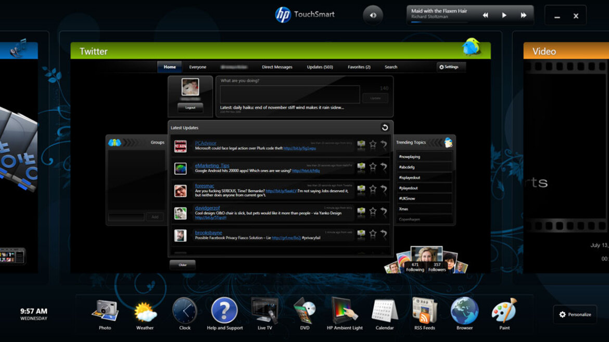The width and height of the screenshot is (609, 342).
Task: Launch the Browser globe icon
Action: tap(464, 311)
